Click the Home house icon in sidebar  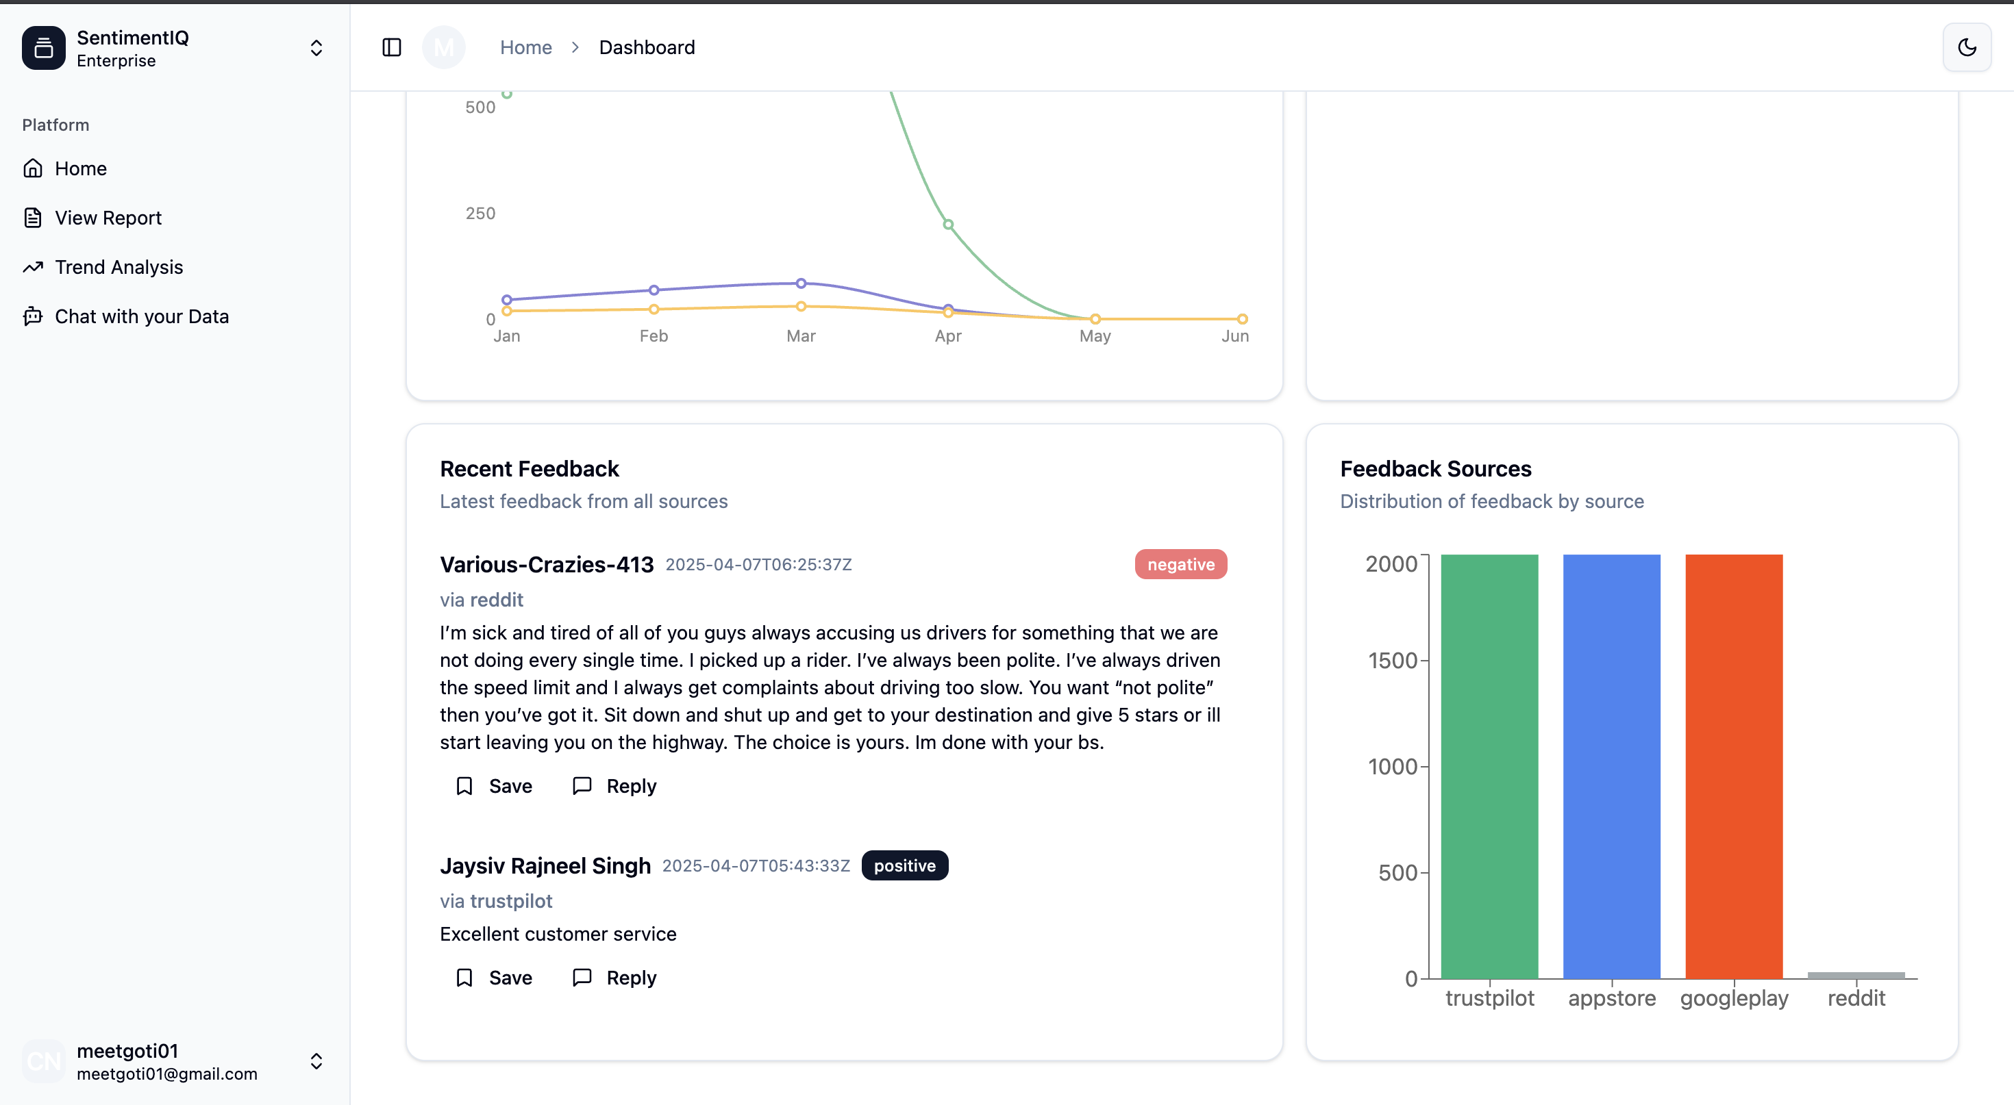tap(33, 169)
